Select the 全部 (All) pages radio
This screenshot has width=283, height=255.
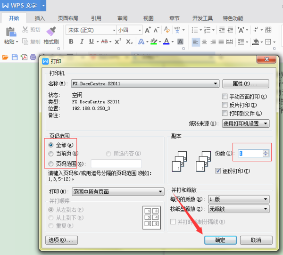pyautogui.click(x=51, y=145)
